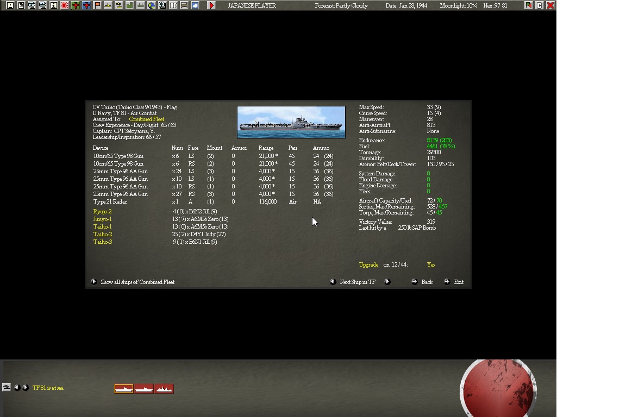Click the double yellow ships icon
The width and height of the screenshot is (626, 417).
(x=118, y=5)
